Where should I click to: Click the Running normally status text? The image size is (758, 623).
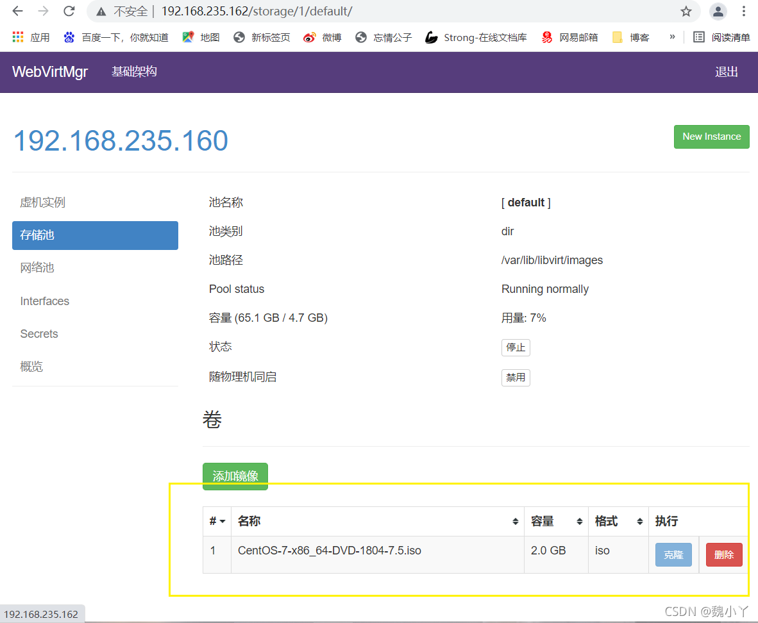click(x=545, y=289)
